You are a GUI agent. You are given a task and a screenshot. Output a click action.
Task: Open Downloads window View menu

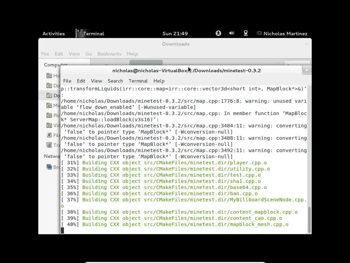[74, 54]
